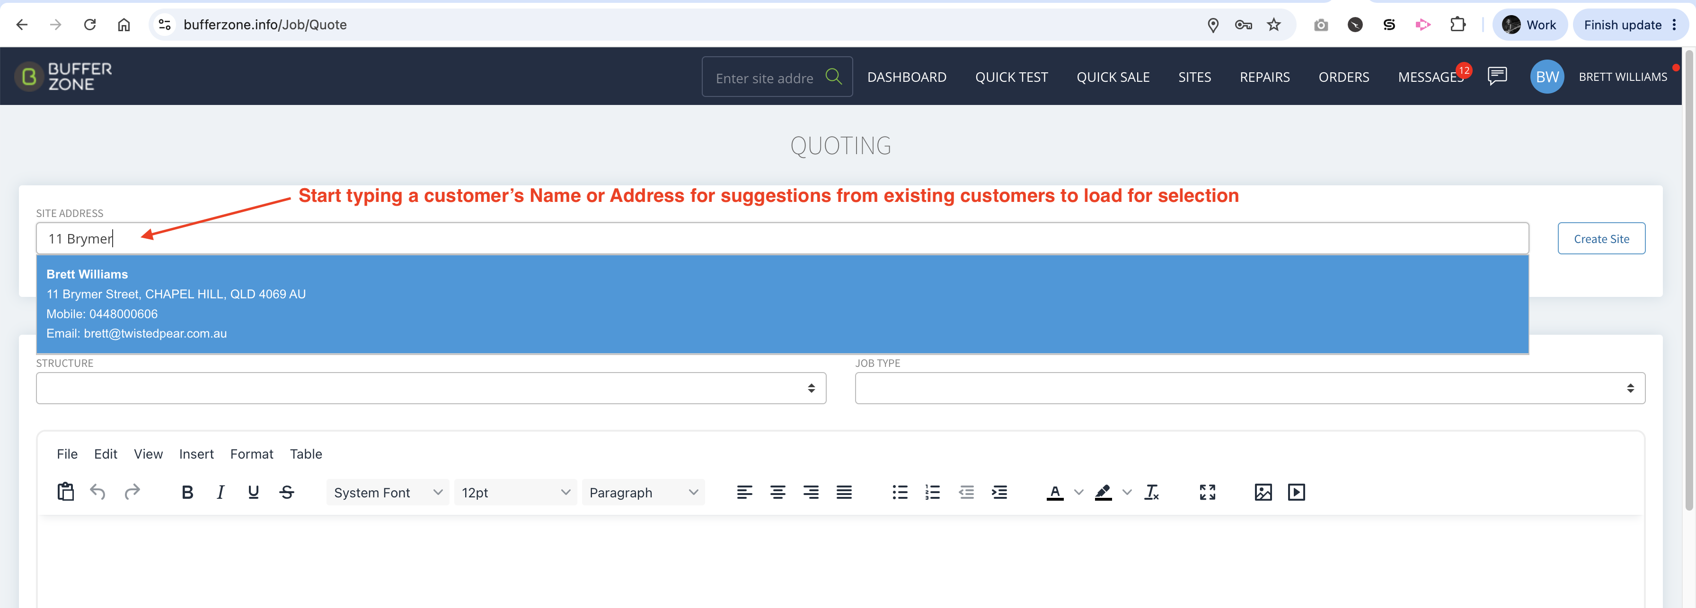Click the Create Site button
Image resolution: width=1696 pixels, height=608 pixels.
[1601, 238]
